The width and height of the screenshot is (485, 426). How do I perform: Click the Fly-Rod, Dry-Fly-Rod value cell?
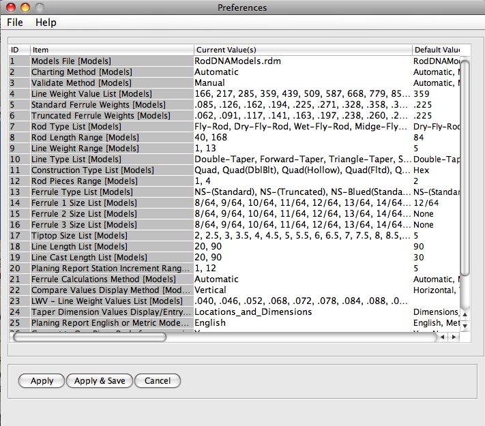pos(303,127)
